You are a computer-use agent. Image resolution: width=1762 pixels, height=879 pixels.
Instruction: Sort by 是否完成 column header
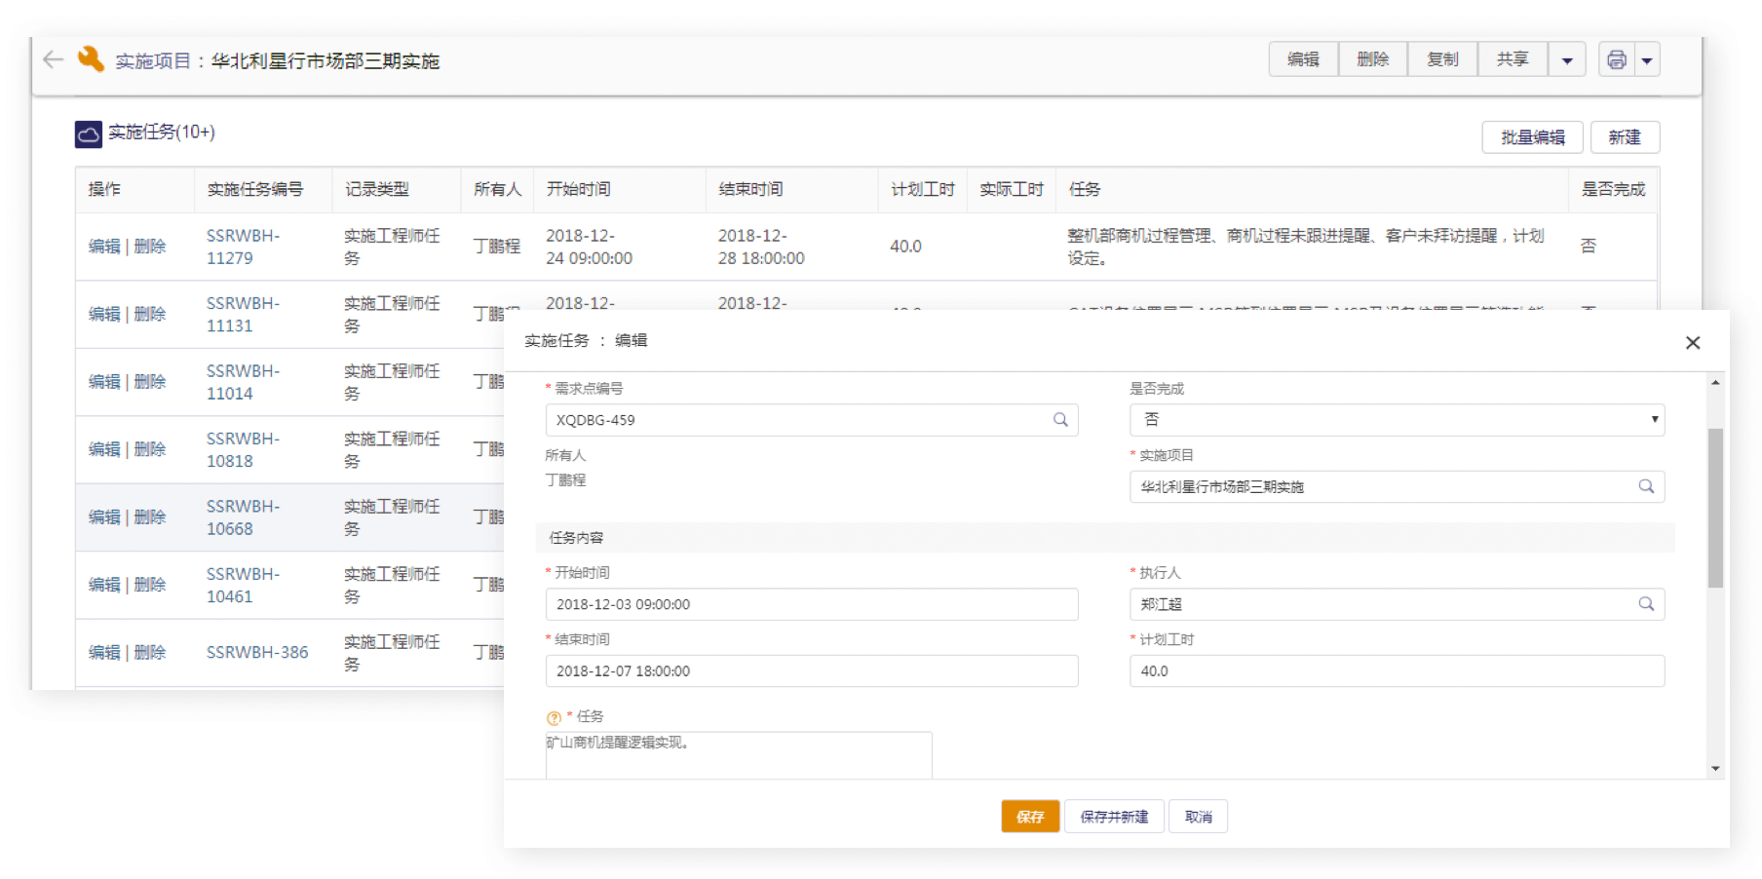point(1613,189)
